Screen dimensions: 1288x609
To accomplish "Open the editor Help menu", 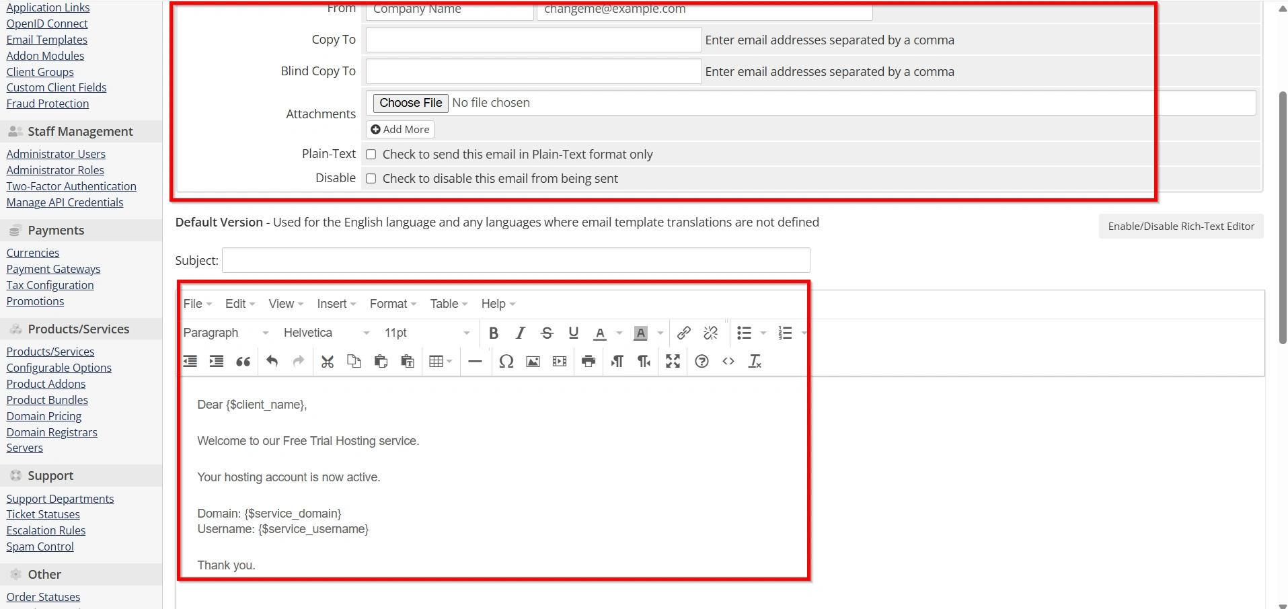I will tap(498, 304).
